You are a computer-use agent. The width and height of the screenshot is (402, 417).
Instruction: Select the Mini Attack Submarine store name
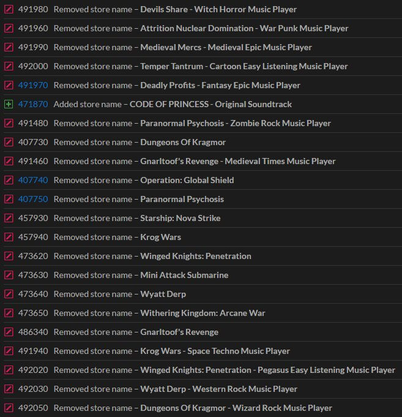click(184, 276)
